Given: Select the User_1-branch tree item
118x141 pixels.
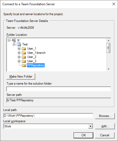Looking at the screenshot, I should tap(36, 53).
